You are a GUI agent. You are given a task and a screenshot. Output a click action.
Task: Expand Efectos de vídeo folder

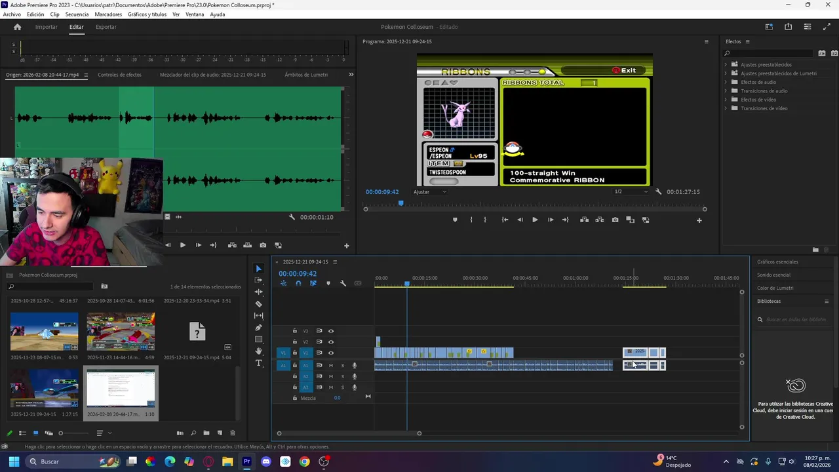pos(726,100)
